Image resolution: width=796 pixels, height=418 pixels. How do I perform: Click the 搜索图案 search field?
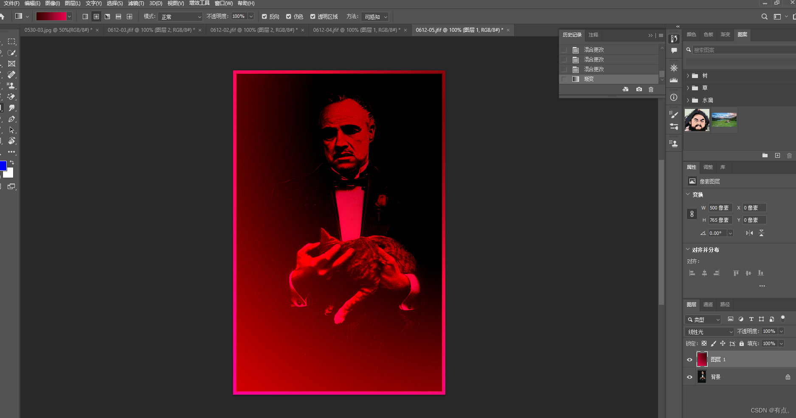pyautogui.click(x=744, y=50)
